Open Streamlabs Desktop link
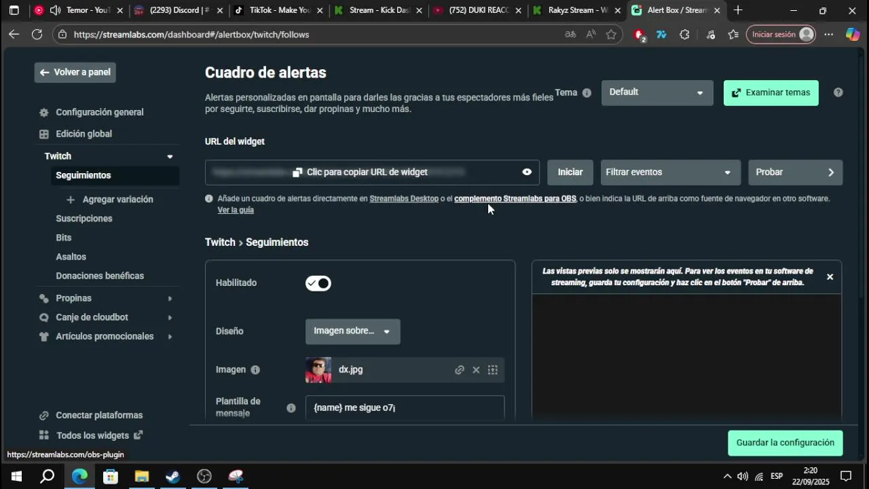 (404, 199)
